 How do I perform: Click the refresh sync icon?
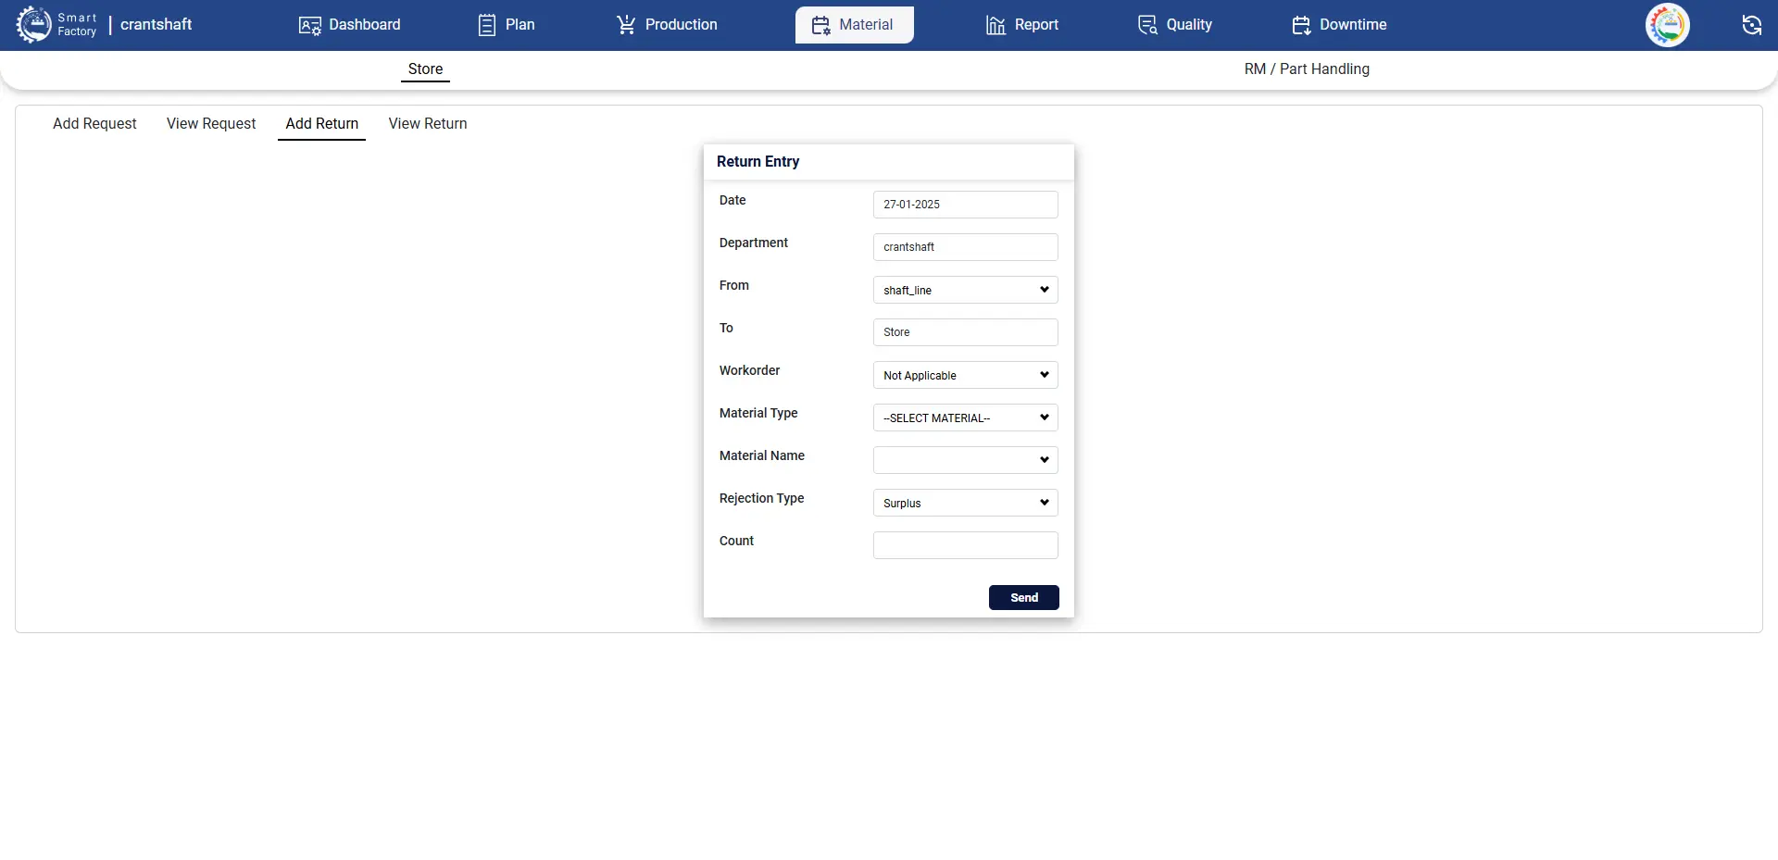coord(1751,25)
